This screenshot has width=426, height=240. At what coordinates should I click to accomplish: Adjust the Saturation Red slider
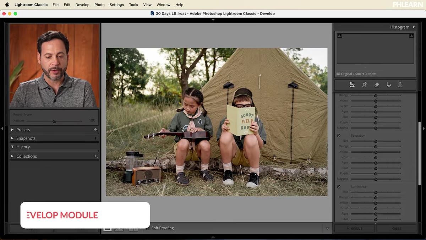tap(376, 141)
